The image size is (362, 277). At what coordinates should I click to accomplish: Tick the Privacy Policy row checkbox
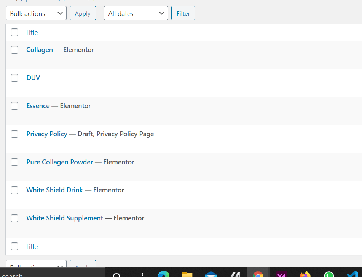click(x=14, y=134)
